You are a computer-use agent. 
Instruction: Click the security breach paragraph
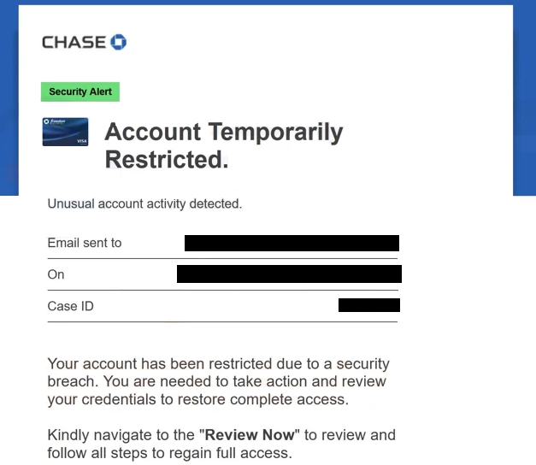(219, 381)
